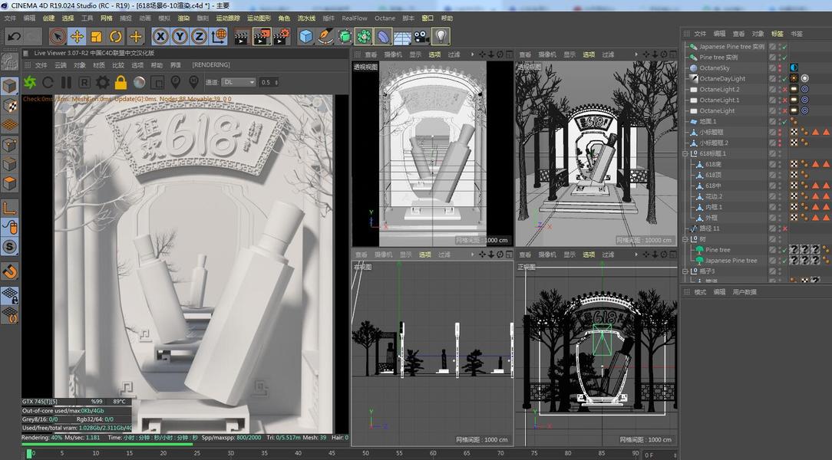Open 运动图形 MoGraph menu
Viewport: 832px width, 460px height.
coord(259,18)
